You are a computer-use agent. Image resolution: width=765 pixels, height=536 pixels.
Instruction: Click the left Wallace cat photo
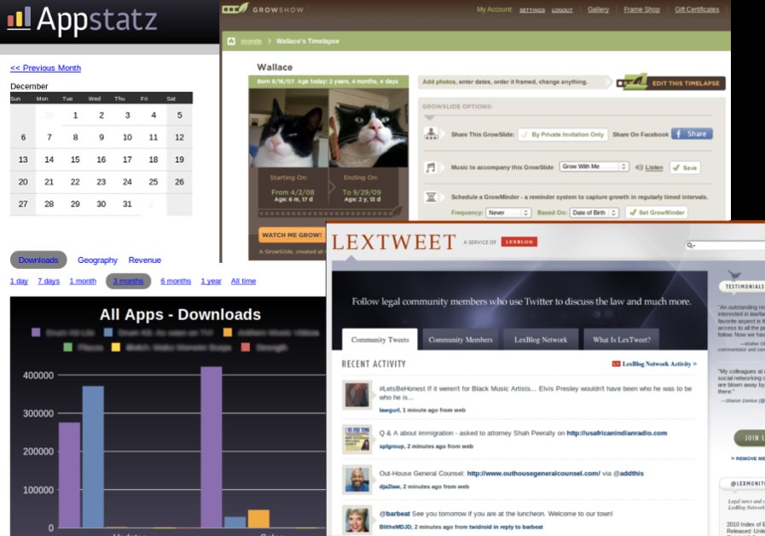(288, 128)
